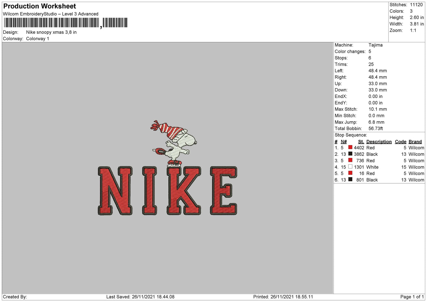Click the Max Jump value 6.8 mm
427x302 pixels.
coord(376,122)
